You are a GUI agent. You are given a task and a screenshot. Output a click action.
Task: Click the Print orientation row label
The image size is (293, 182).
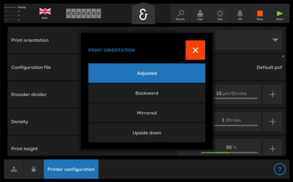[30, 40]
